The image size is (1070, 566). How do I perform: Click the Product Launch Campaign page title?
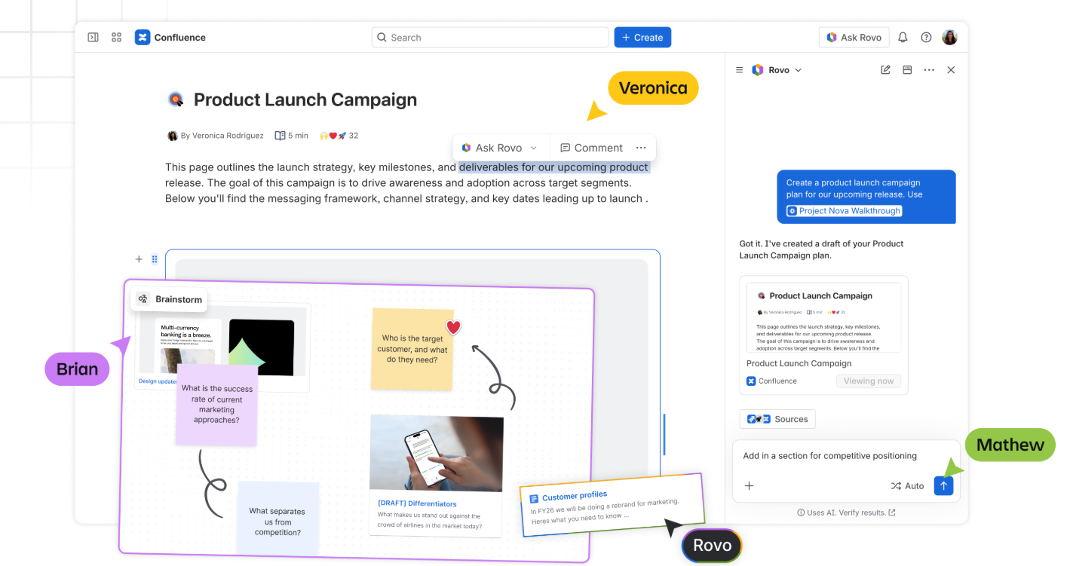click(x=305, y=99)
